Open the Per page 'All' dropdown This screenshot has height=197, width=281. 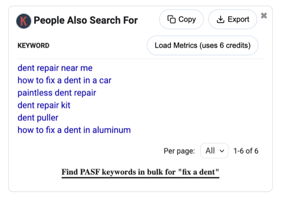click(x=214, y=151)
